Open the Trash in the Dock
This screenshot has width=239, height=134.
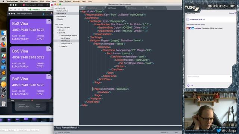coord(3,103)
